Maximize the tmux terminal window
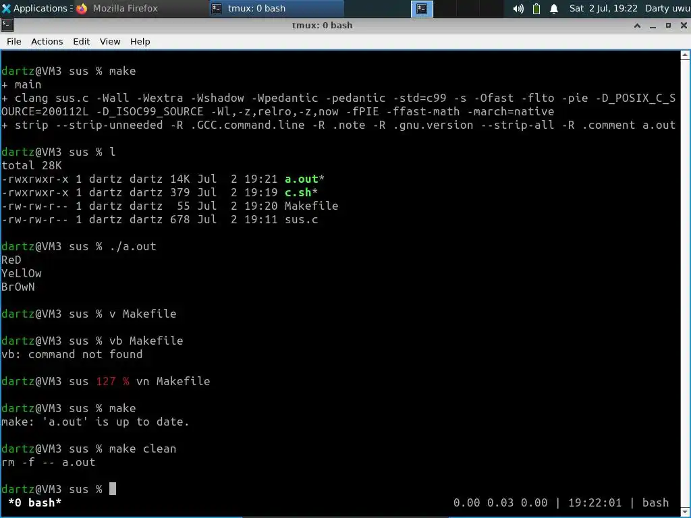The height and width of the screenshot is (518, 691). click(x=668, y=26)
